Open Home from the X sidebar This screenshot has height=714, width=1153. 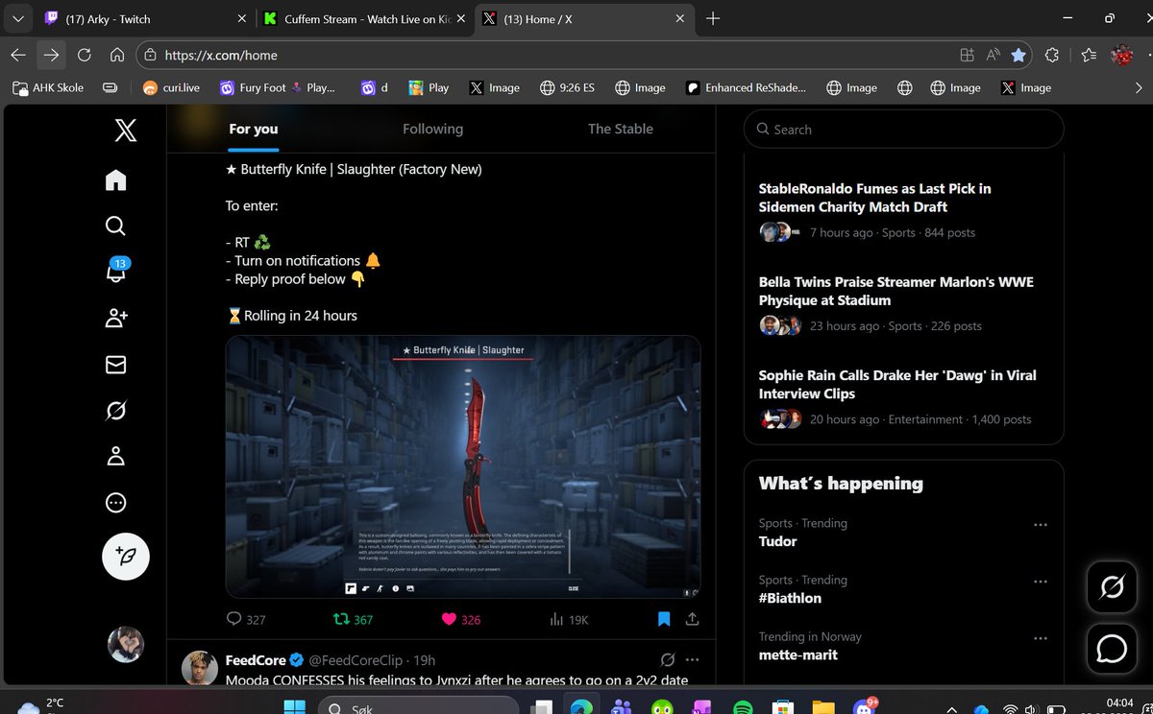coord(115,179)
